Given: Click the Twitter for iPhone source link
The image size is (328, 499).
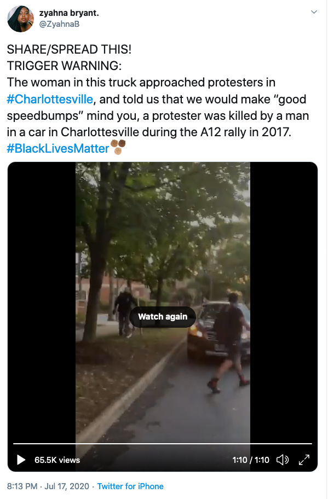Looking at the screenshot, I should click(130, 486).
